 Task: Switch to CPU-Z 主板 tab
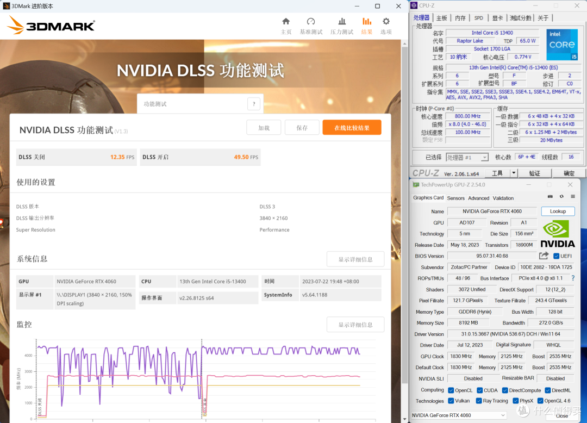click(442, 18)
